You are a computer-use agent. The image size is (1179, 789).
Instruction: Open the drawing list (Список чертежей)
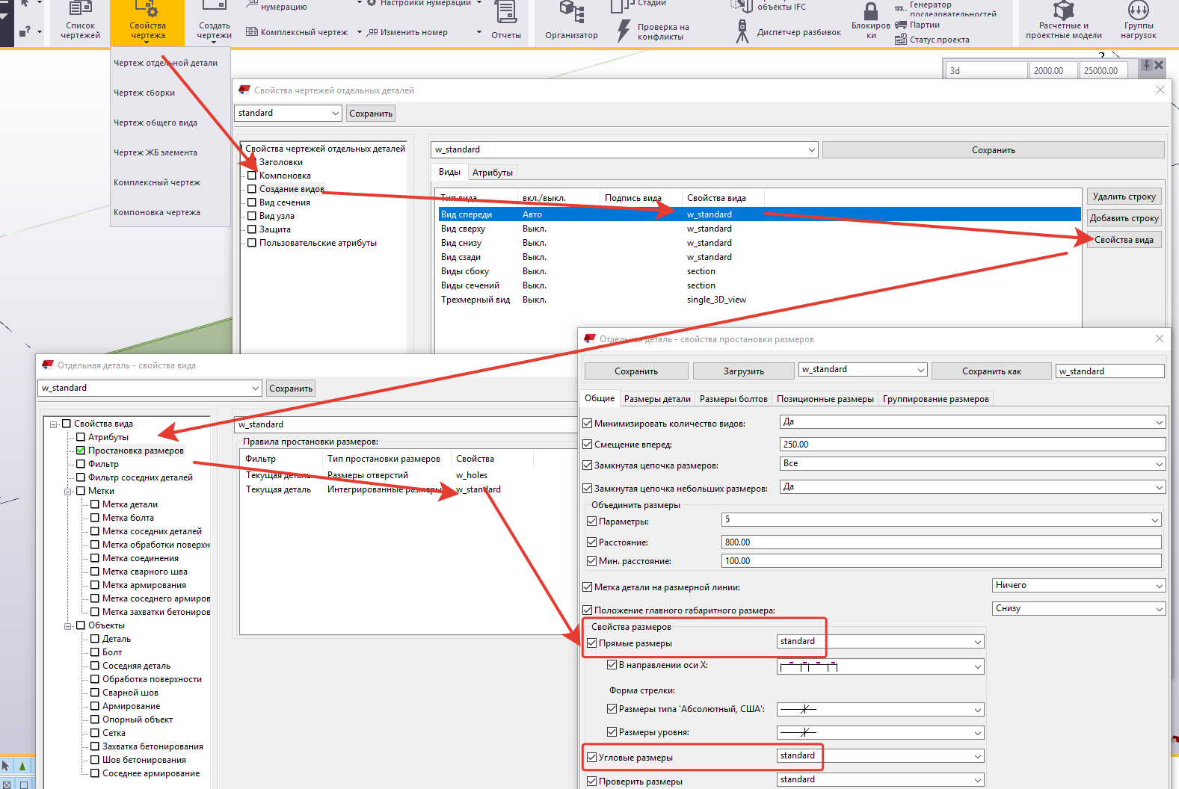point(80,22)
